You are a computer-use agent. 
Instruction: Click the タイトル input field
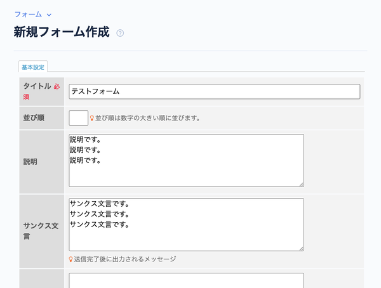pos(215,91)
